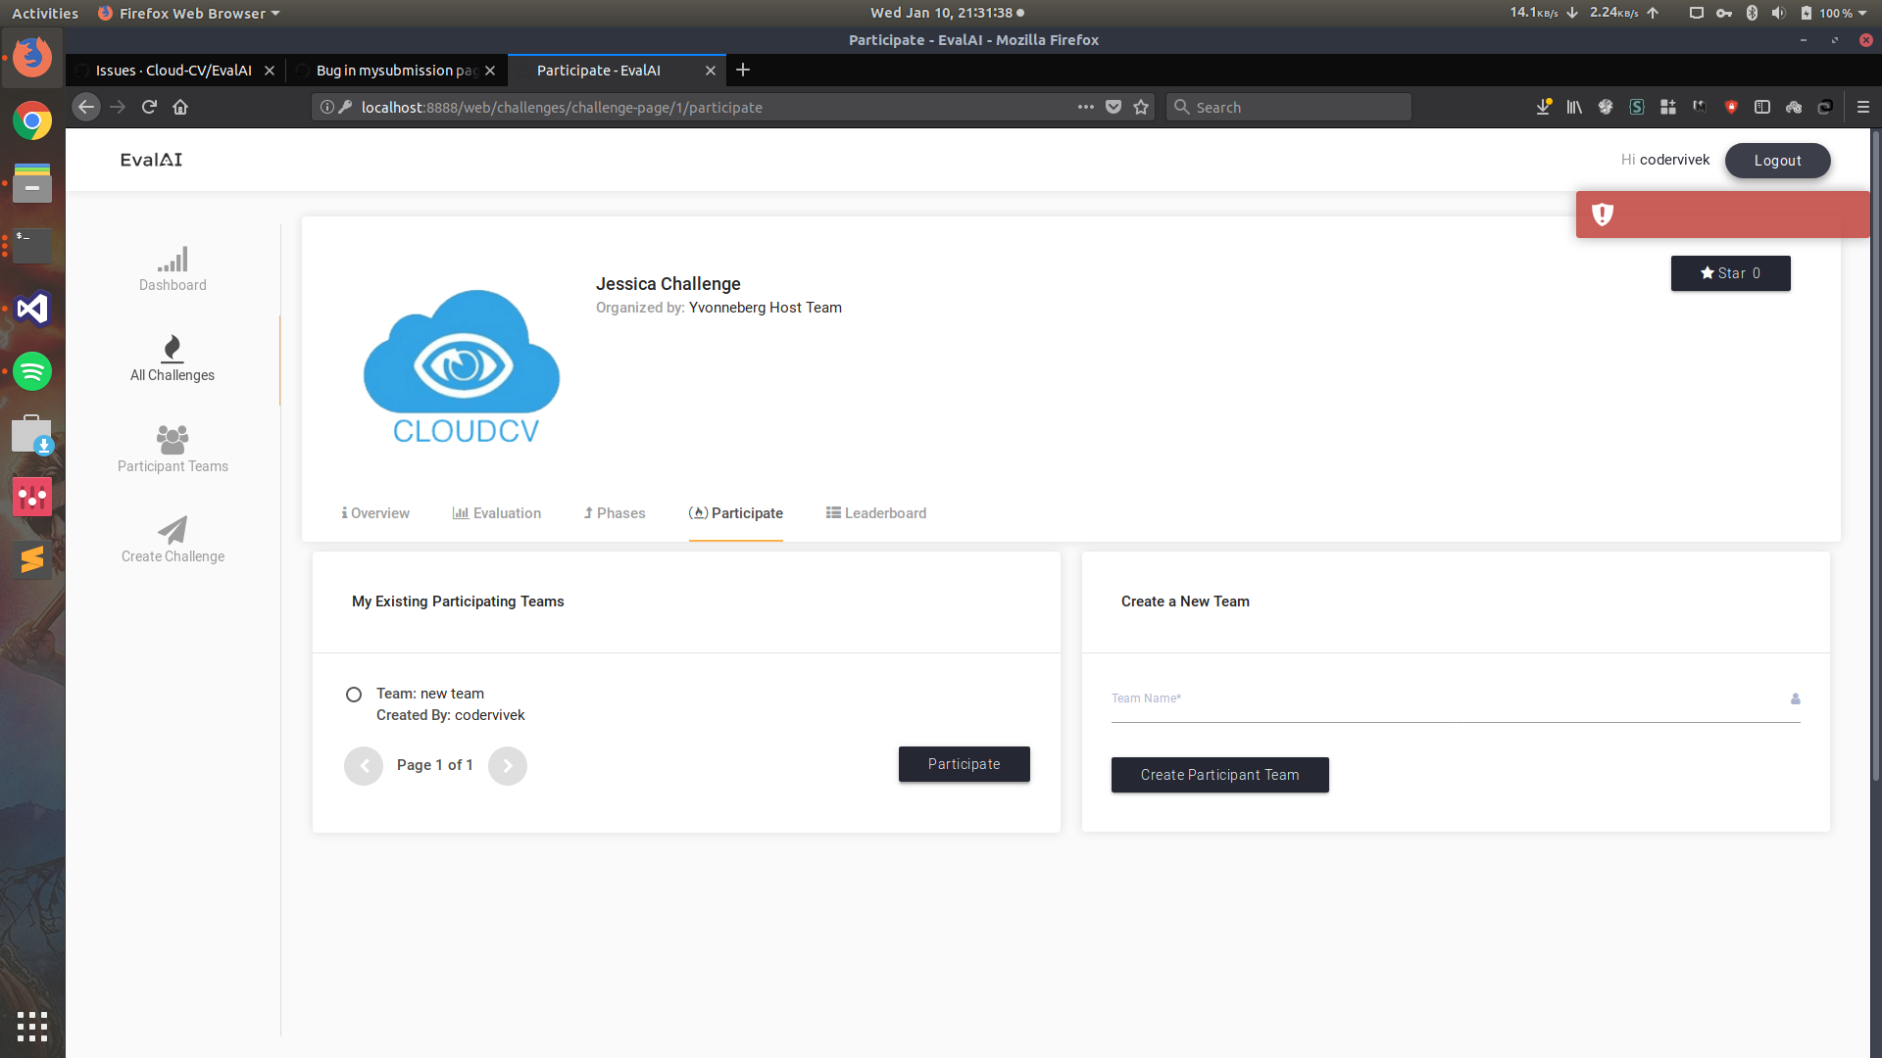Open Firefox downloads panel
1882x1058 pixels.
[1543, 107]
